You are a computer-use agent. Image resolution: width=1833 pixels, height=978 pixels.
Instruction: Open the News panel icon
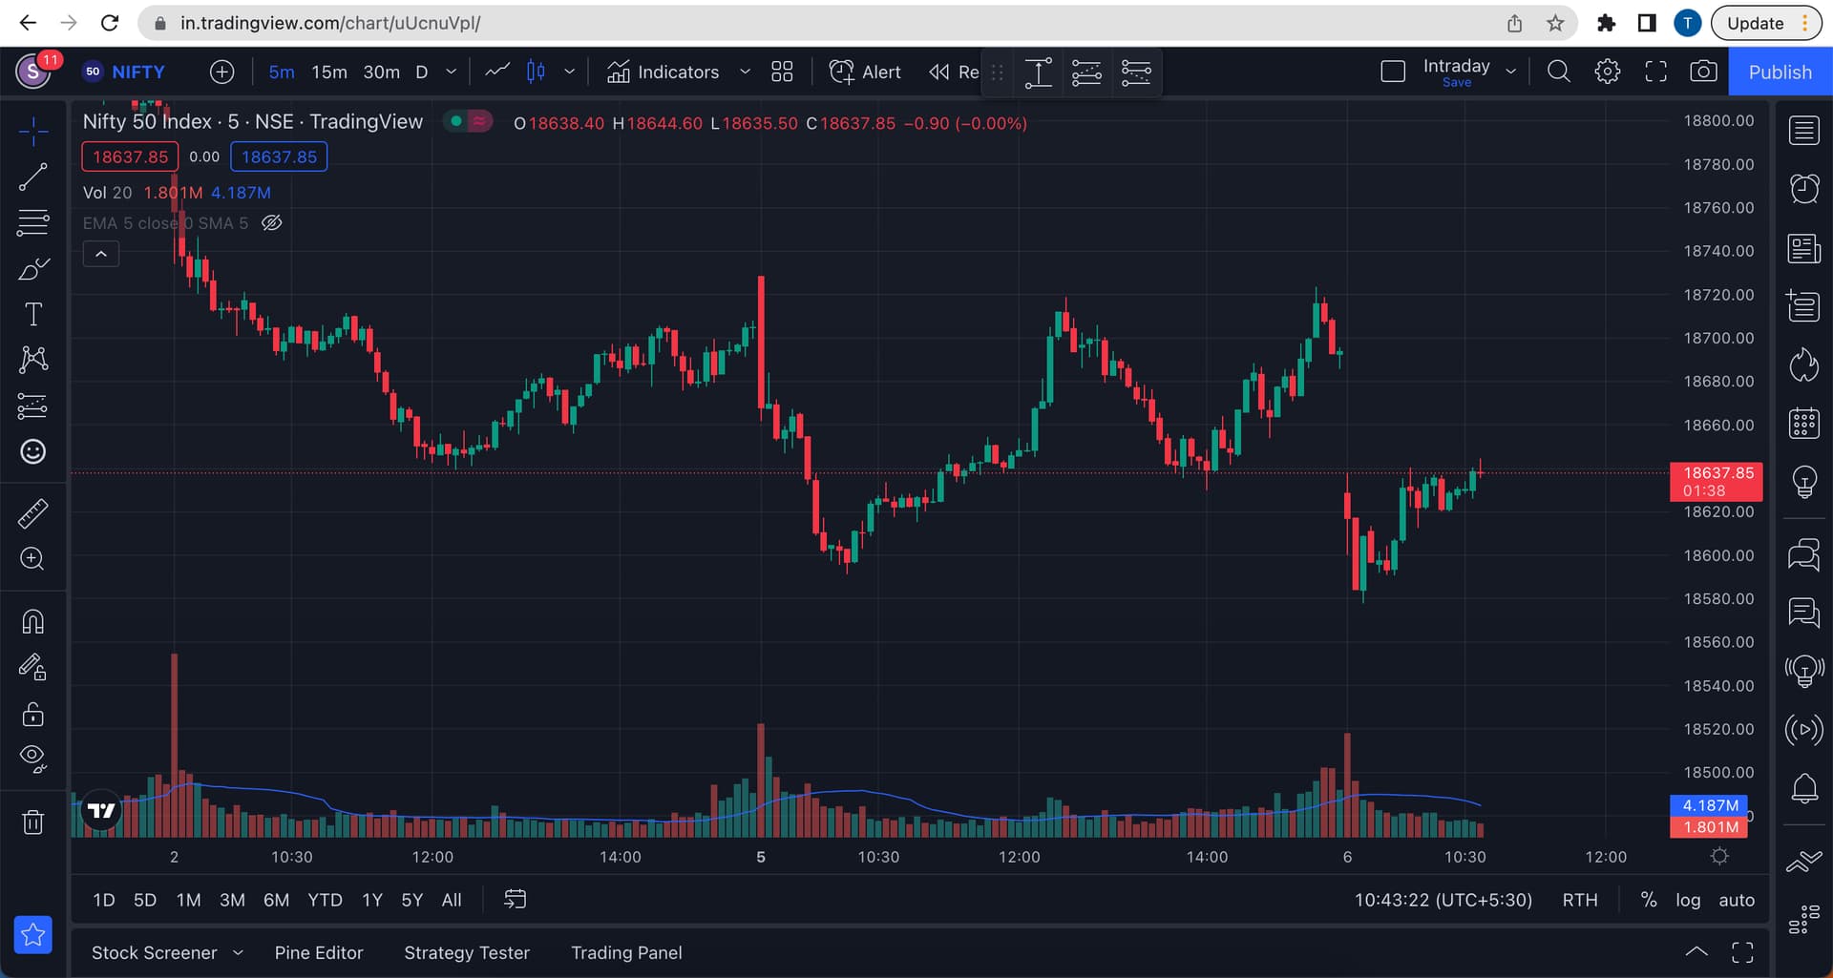tap(1803, 249)
